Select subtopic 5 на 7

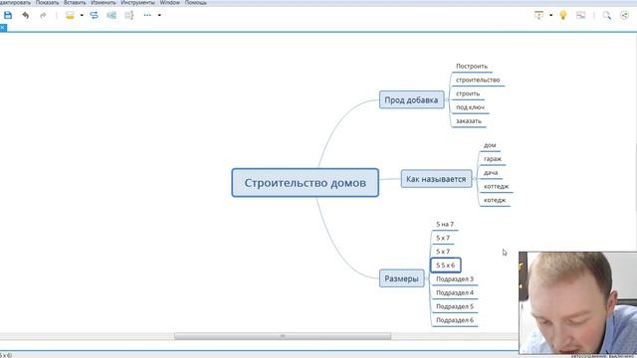[x=445, y=224]
